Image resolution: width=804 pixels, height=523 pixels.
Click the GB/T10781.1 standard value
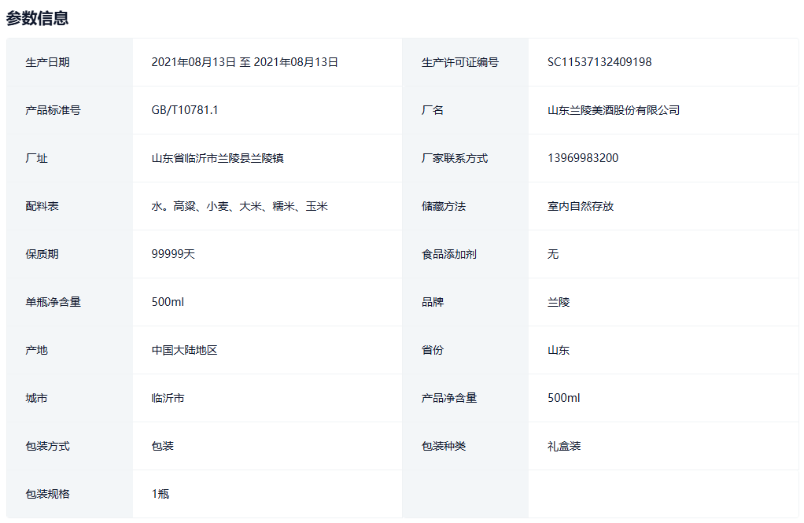[x=185, y=110]
